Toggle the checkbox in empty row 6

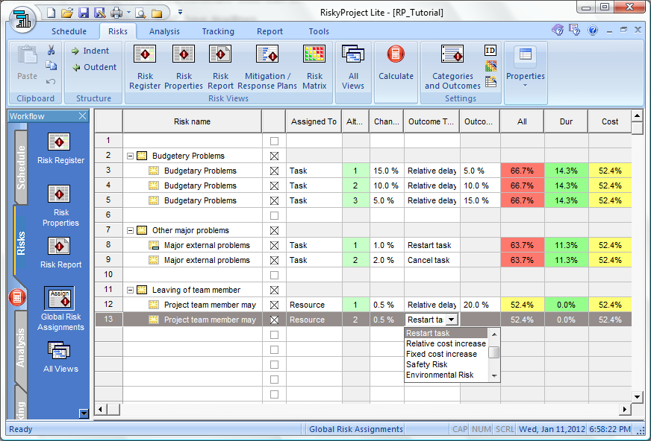(x=274, y=216)
